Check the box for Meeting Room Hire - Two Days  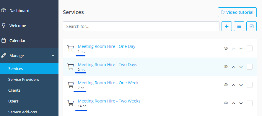(x=250, y=67)
